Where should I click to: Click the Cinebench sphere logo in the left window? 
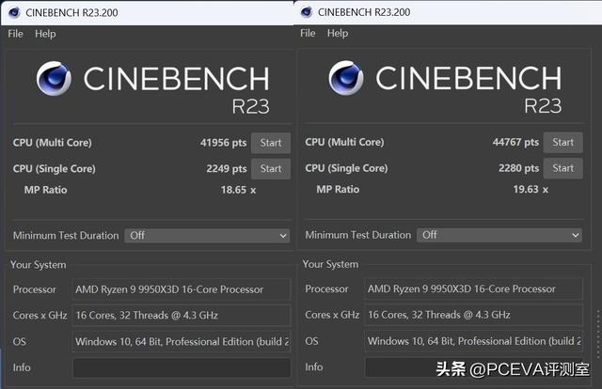(54, 78)
